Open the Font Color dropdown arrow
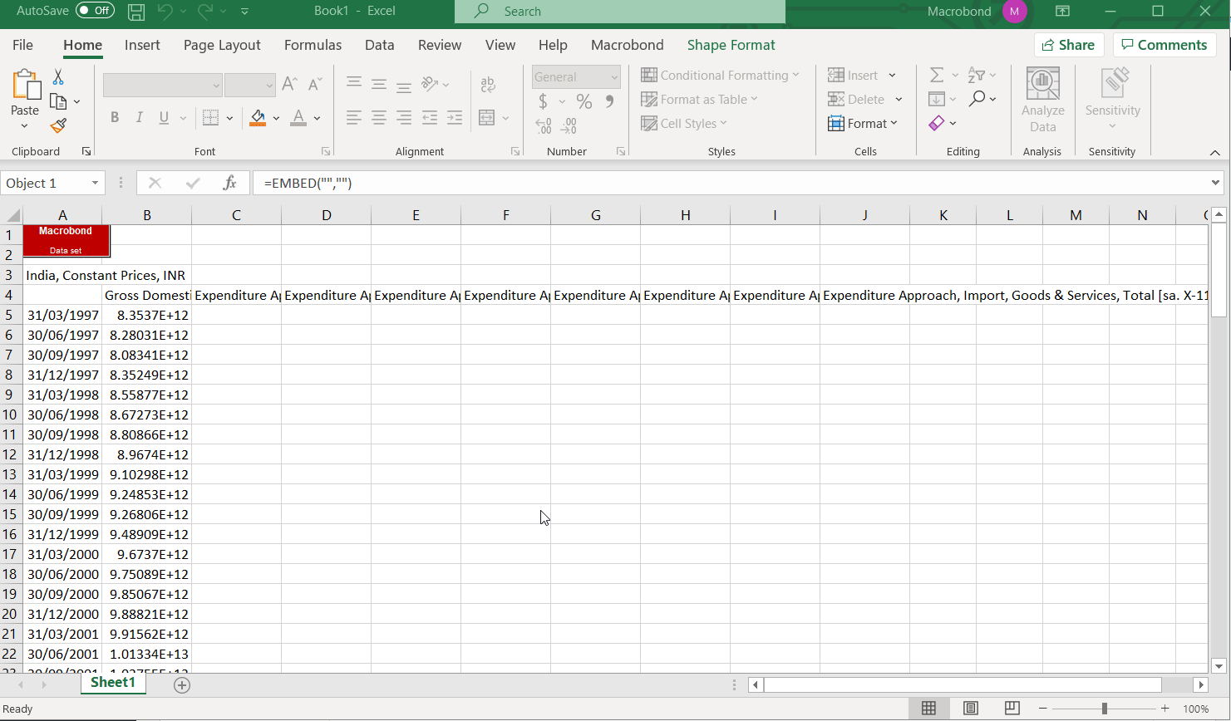 318,118
